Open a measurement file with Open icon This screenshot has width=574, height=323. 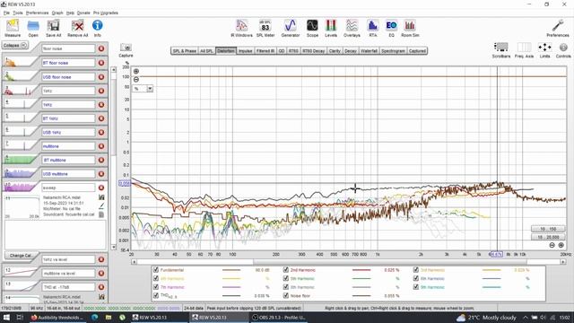pos(33,28)
